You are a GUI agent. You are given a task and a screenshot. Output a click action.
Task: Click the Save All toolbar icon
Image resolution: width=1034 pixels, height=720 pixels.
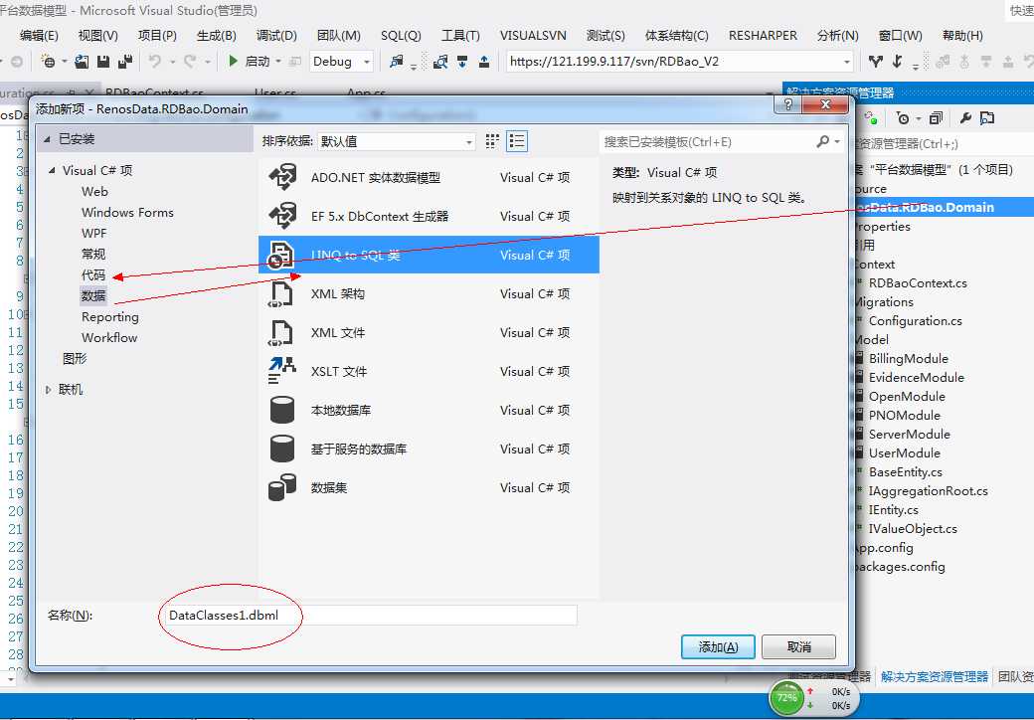[x=125, y=62]
